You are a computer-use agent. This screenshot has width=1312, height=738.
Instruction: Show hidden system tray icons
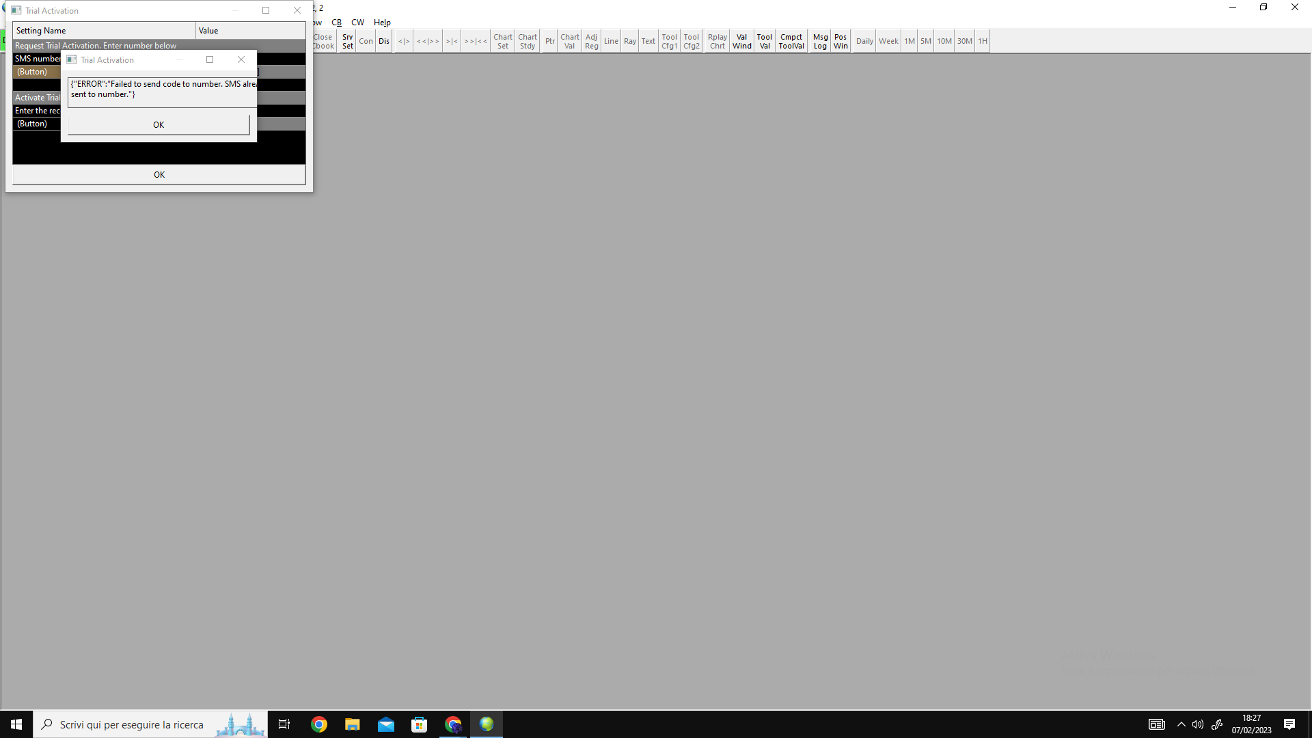pyautogui.click(x=1181, y=724)
